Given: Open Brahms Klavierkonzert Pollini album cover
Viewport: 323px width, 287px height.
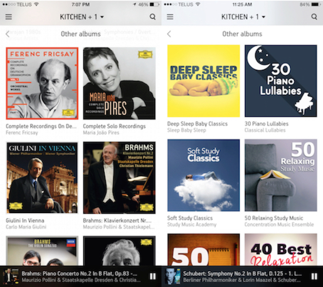Looking at the screenshot, I should [119, 178].
